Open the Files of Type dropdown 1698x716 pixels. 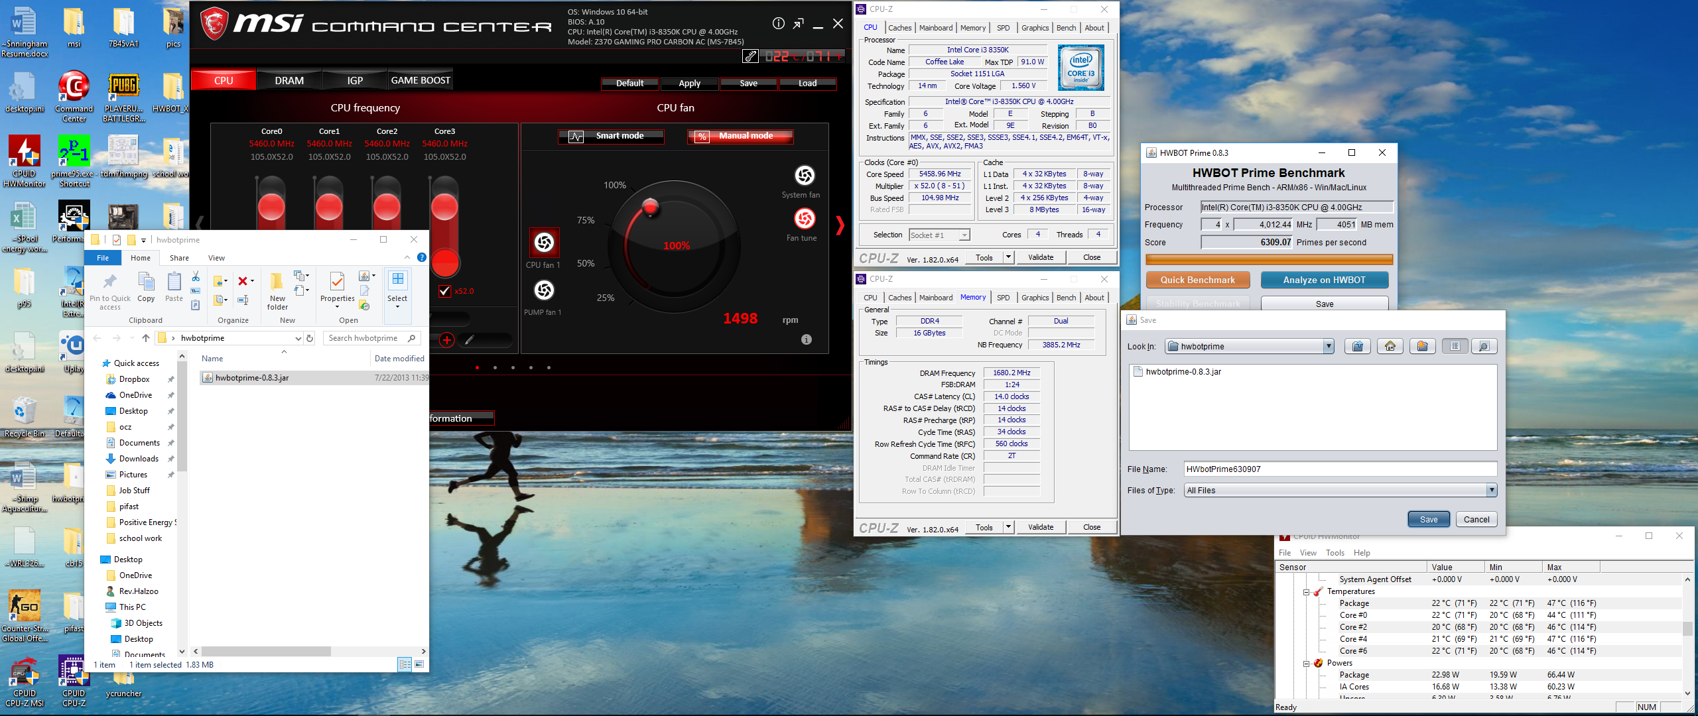click(1491, 491)
